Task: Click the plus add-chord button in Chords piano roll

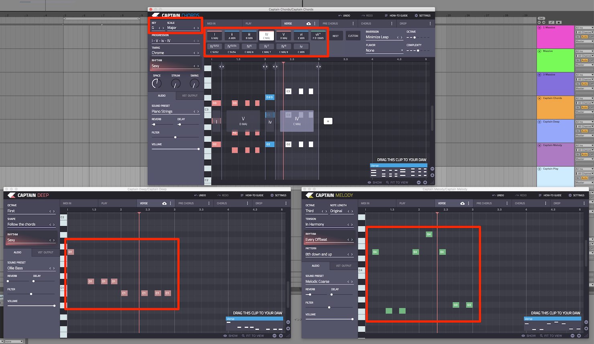Action: click(328, 121)
